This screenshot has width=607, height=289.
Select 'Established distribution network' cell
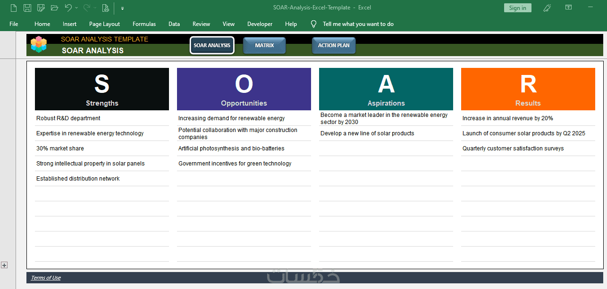tap(102, 179)
